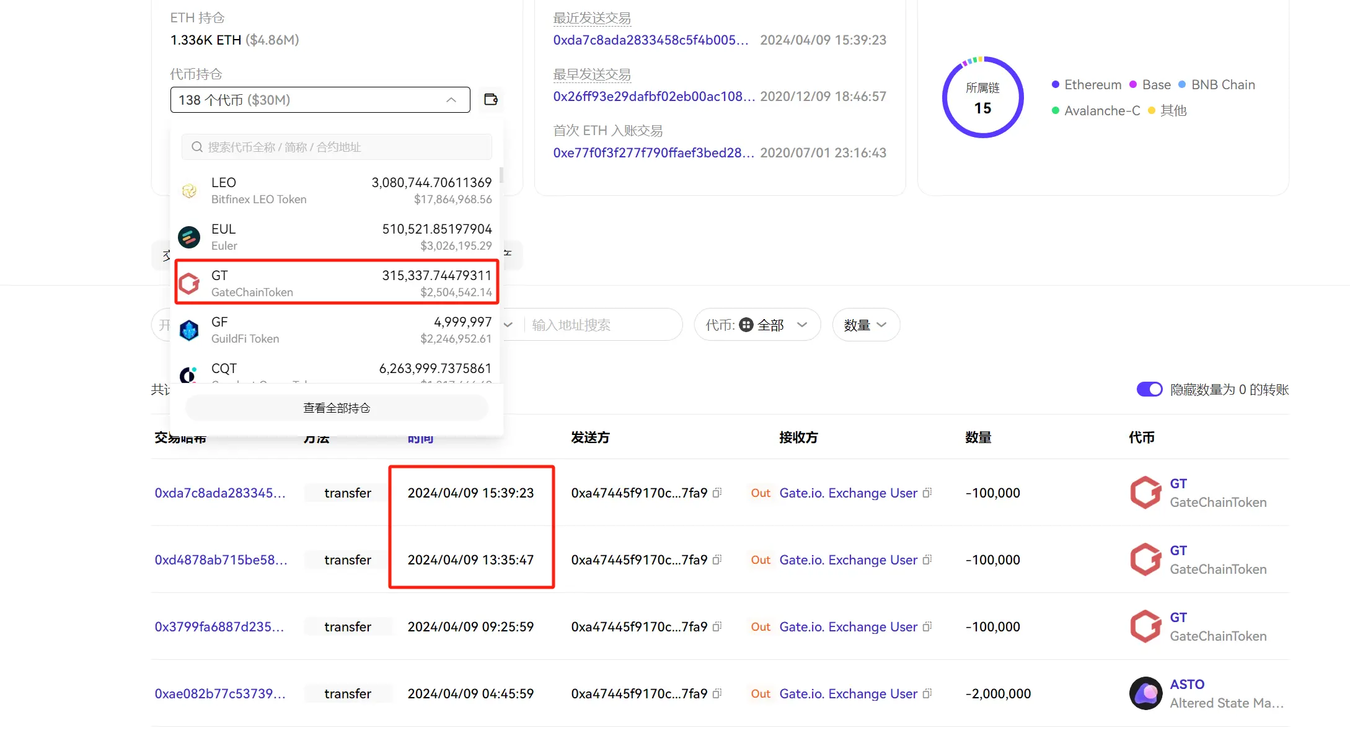
Task: Open first ETH deposit transaction 0xe77f0f3f277f790 link
Action: (654, 152)
